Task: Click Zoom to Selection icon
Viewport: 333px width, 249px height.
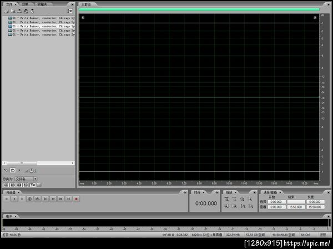Action: point(250,199)
